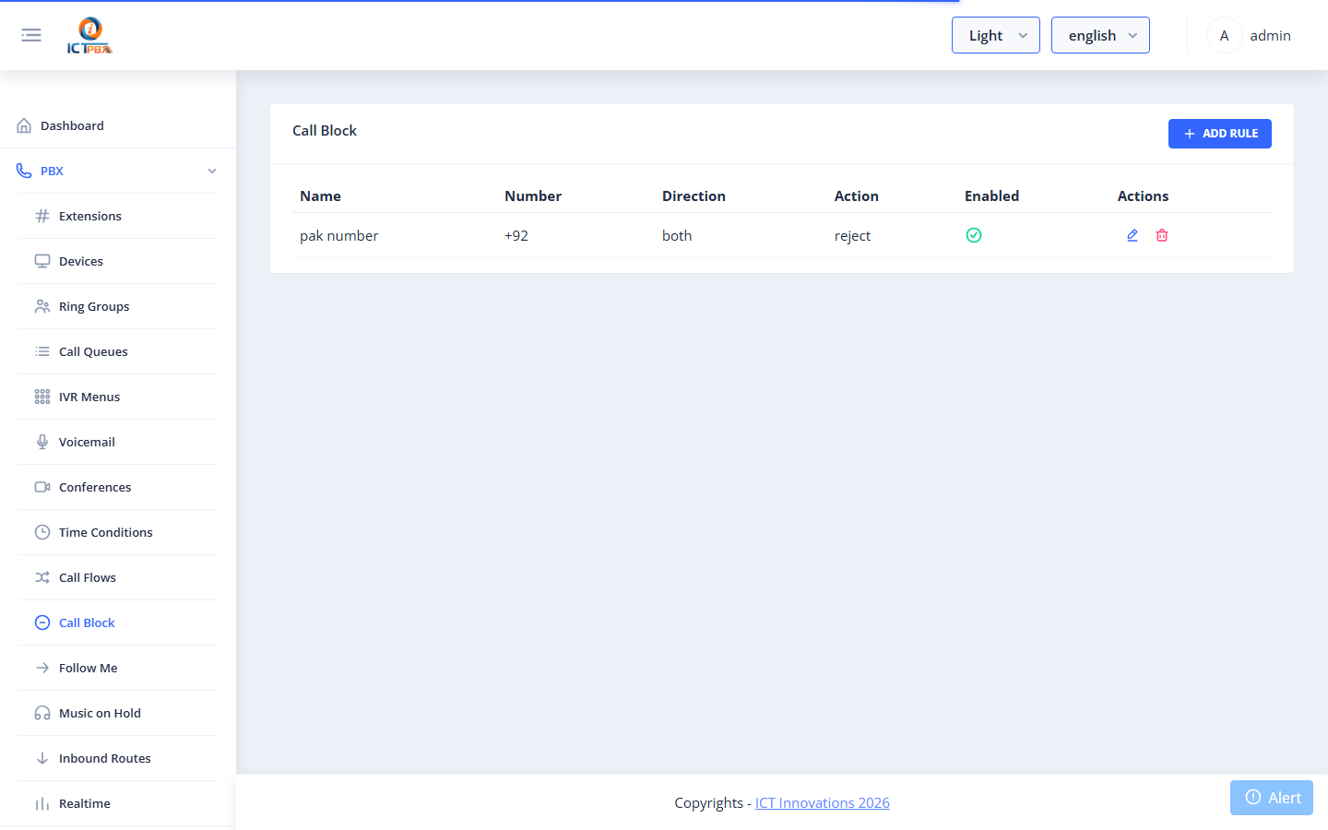
Task: Collapse the PBX menu chevron
Action: click(212, 171)
